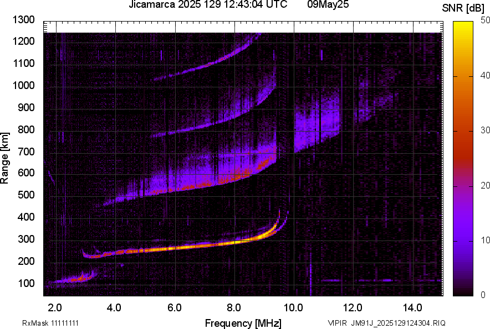The image size is (490, 329).
Task: Click the 8.0 frequency tick label
Action: pyautogui.click(x=233, y=308)
